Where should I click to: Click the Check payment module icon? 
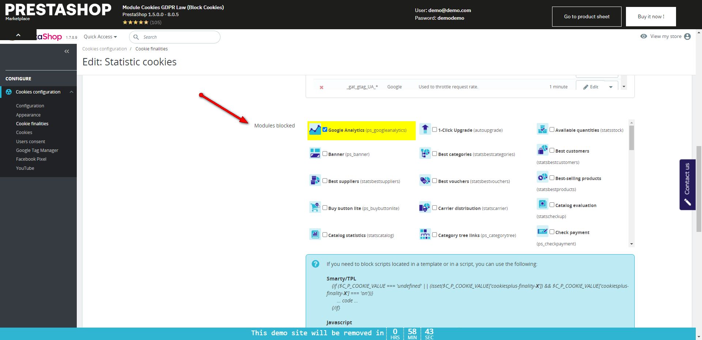(x=543, y=231)
